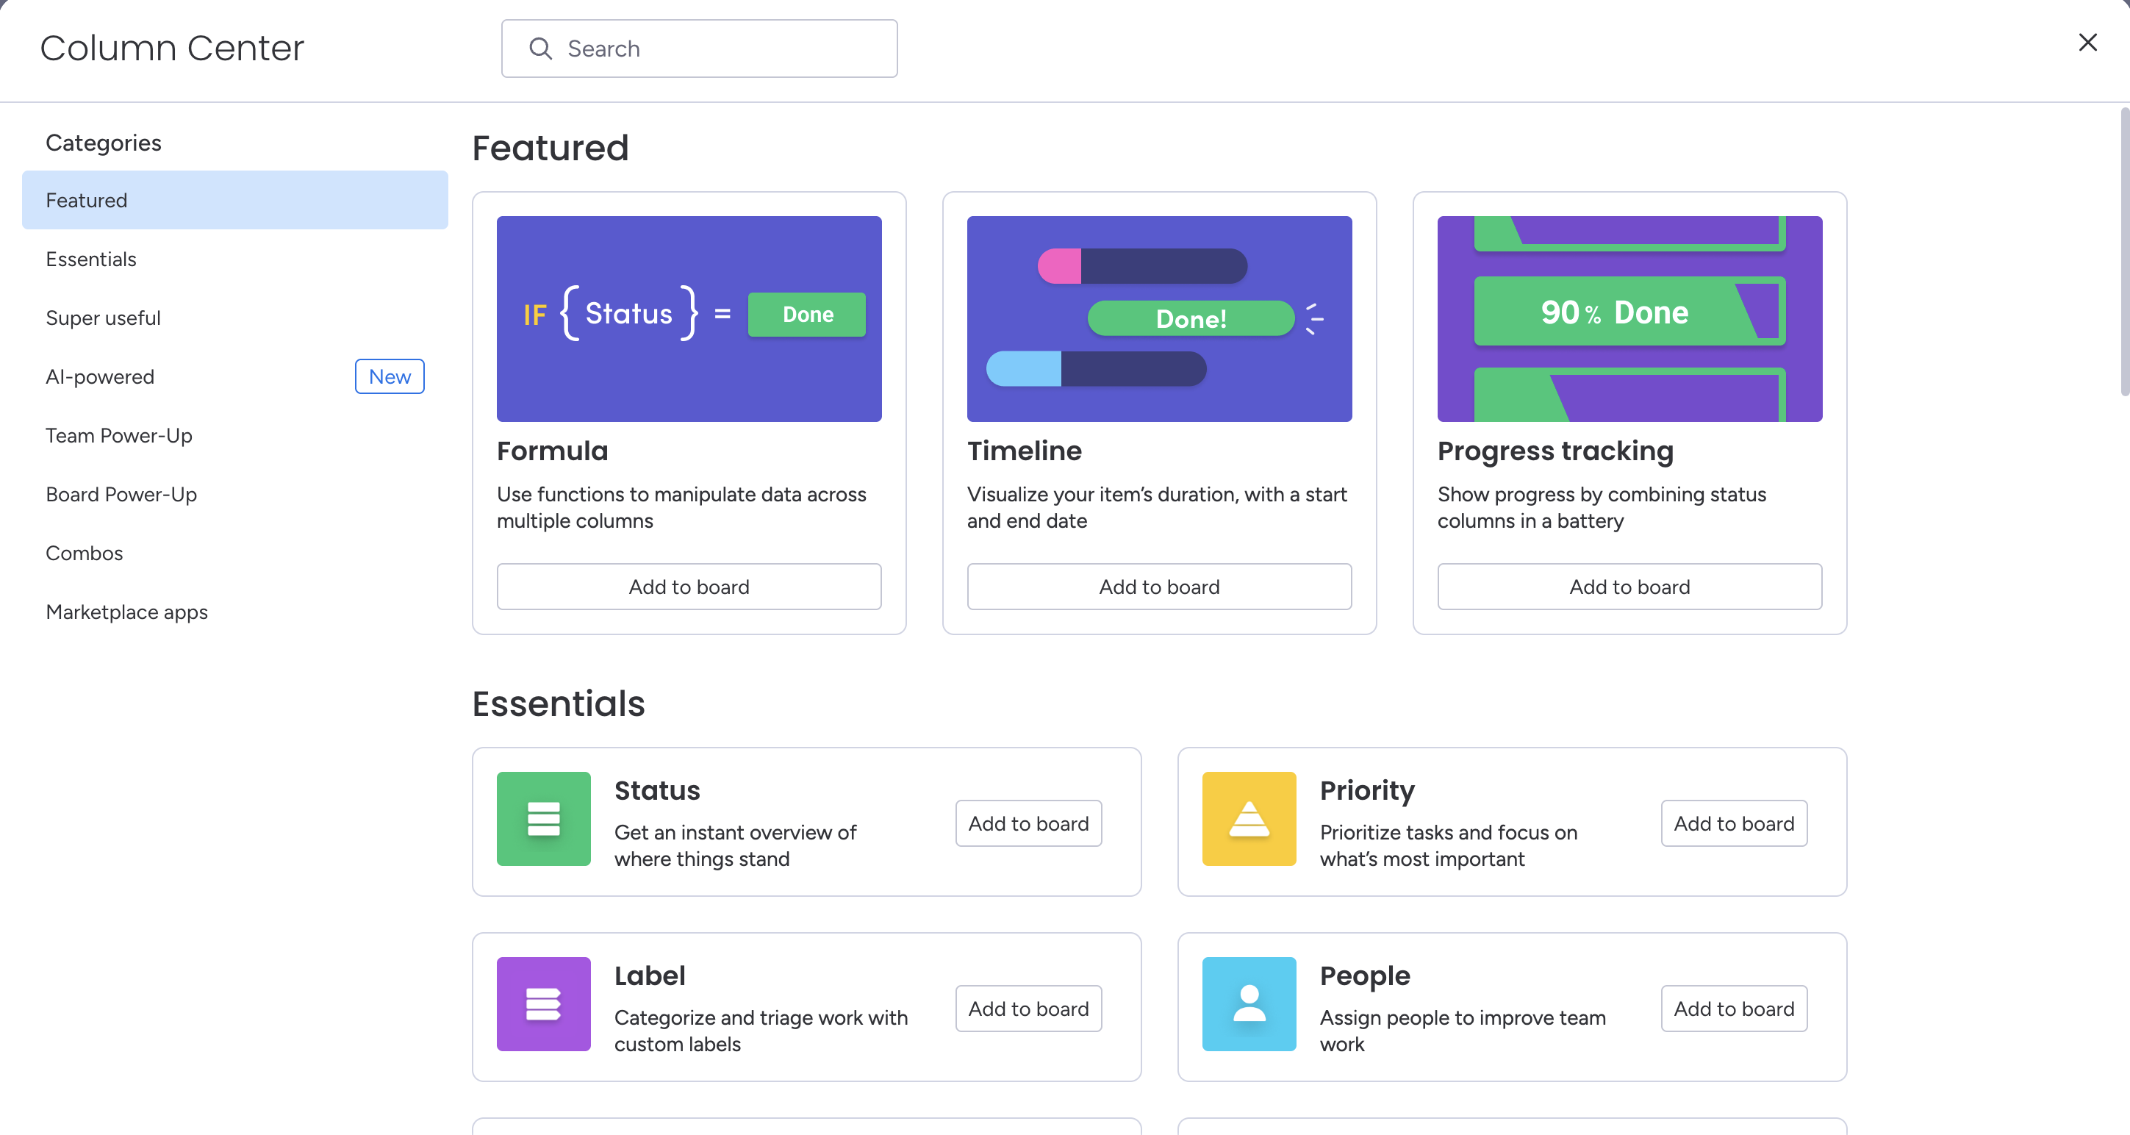
Task: Add the People column to board
Action: click(x=1733, y=1009)
